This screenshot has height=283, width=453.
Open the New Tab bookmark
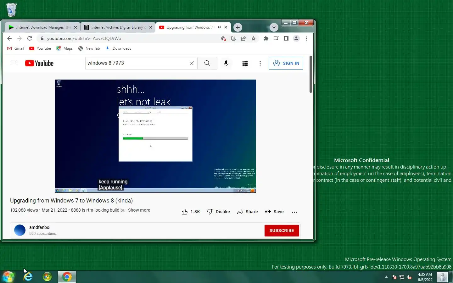click(89, 48)
